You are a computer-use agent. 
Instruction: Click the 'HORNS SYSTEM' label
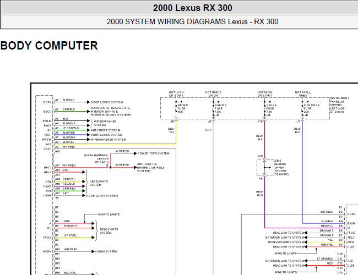coord(106,251)
